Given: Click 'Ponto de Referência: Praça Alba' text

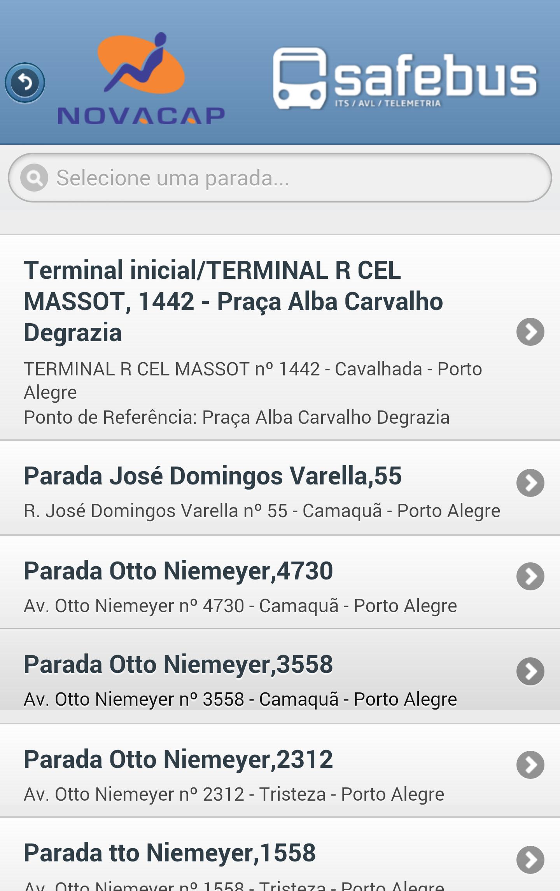Looking at the screenshot, I should point(236,417).
